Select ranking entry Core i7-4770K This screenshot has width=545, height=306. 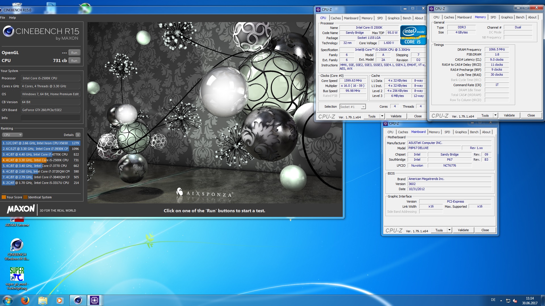tap(41, 154)
